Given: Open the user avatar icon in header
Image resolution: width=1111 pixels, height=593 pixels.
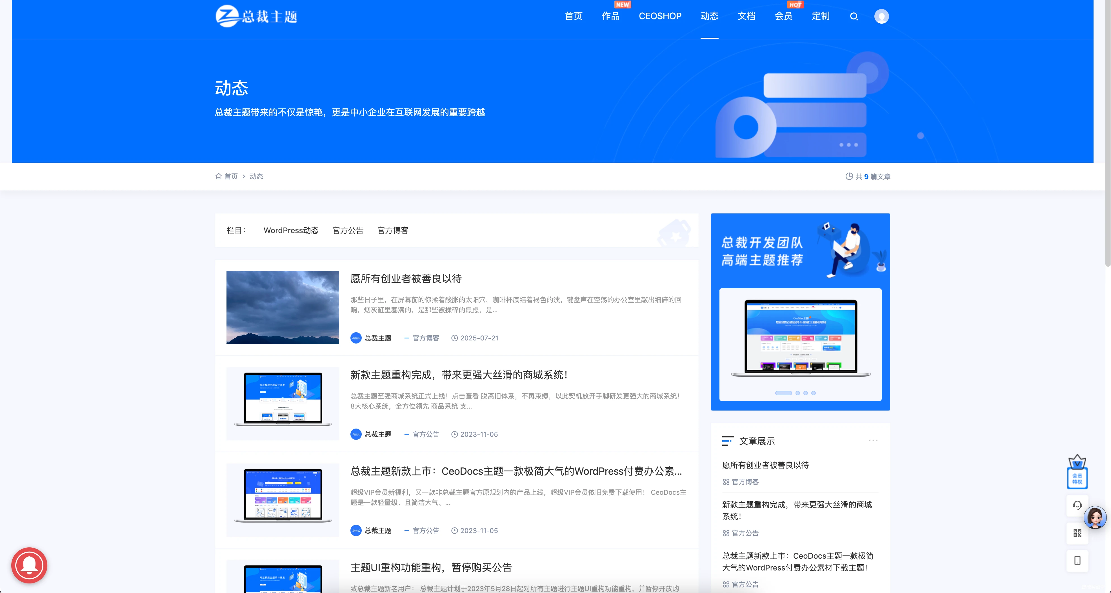Looking at the screenshot, I should tap(881, 16).
